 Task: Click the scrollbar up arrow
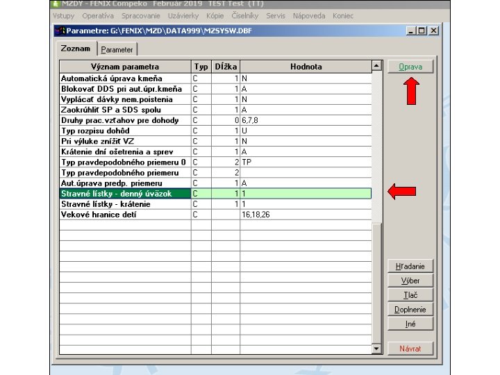coord(376,66)
